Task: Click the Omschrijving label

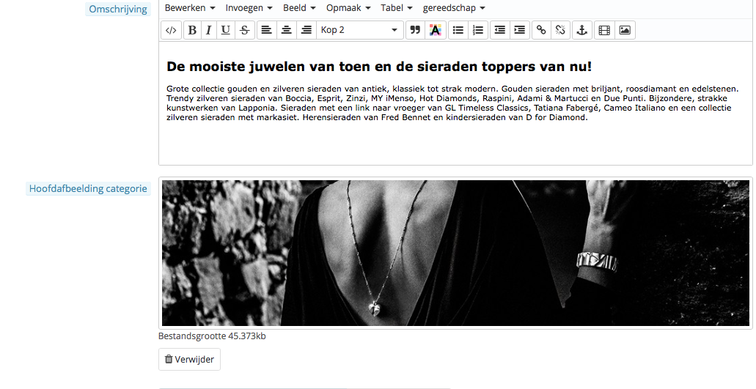Action: (x=118, y=9)
